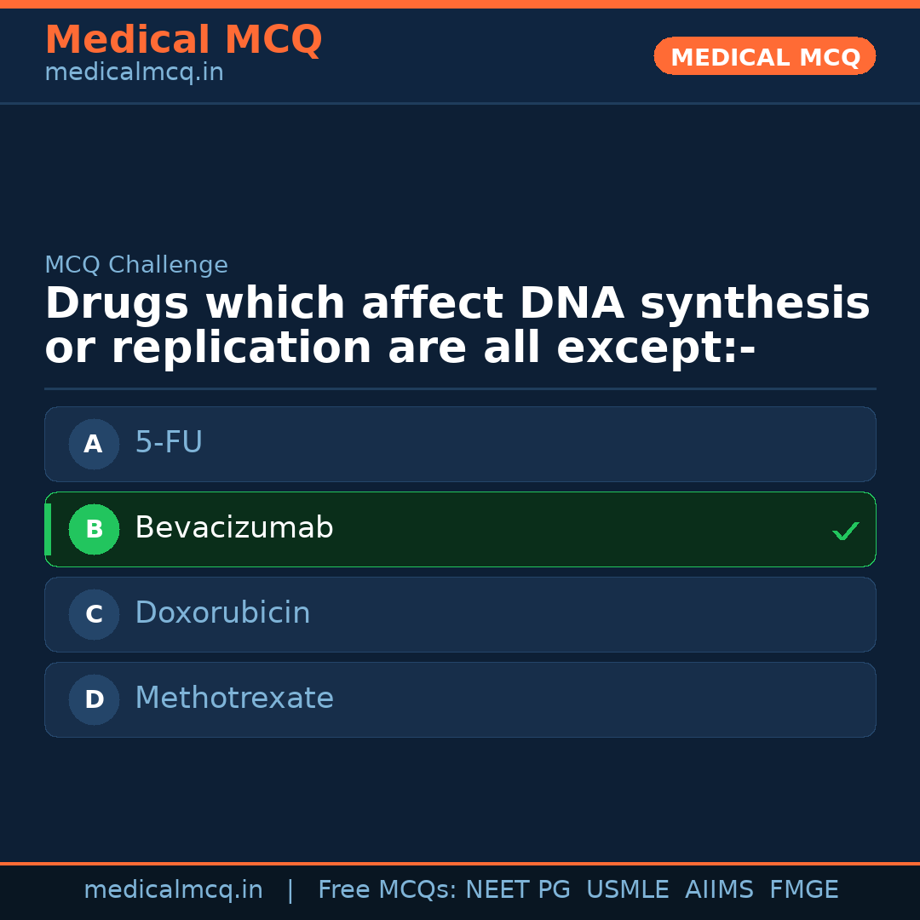Click the letter A circle badge
Viewport: 920px width, 920px height.
(94, 444)
